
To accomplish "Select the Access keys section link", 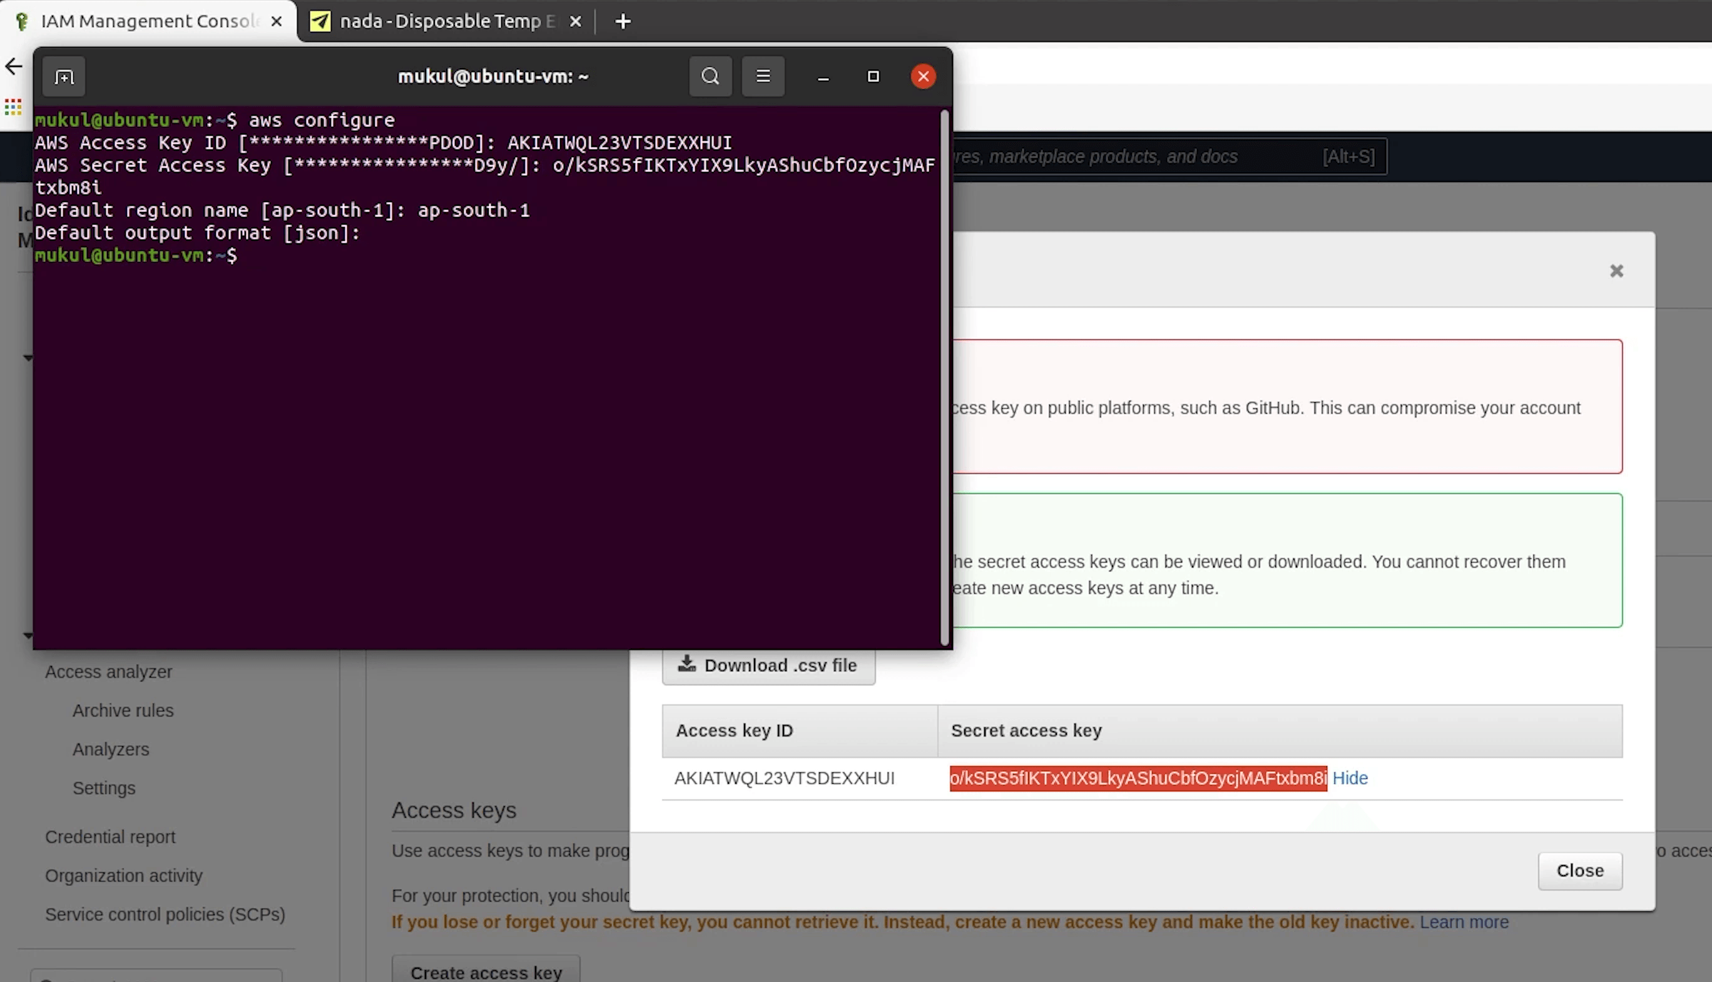I will click(454, 809).
